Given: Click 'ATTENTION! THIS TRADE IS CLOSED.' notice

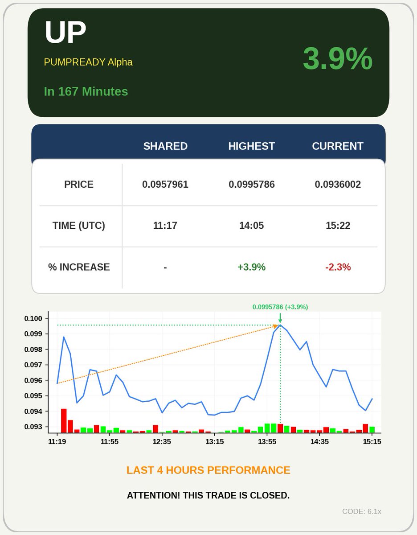Looking at the screenshot, I should pos(208,495).
